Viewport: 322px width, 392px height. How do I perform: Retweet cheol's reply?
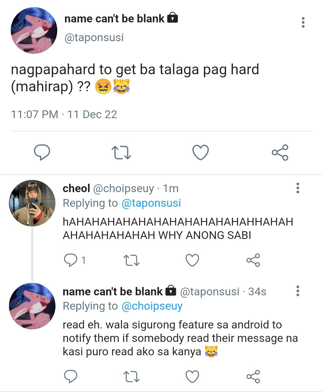131,260
